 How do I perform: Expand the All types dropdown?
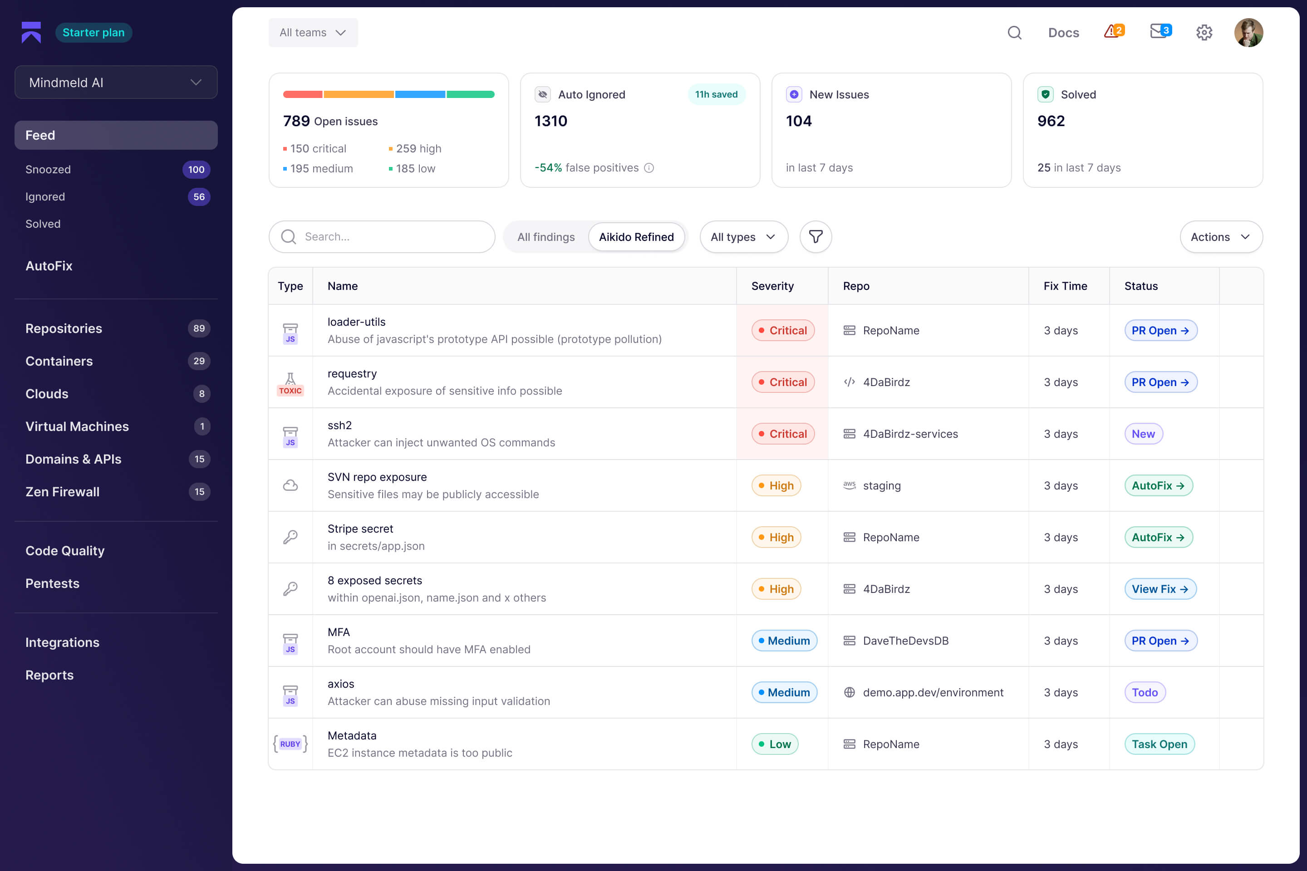[743, 237]
